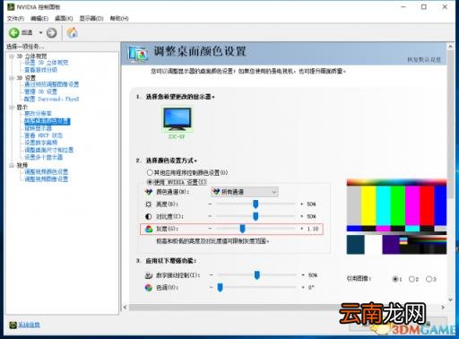Open the 编辑(E) menu
This screenshot has height=339, width=459.
pos(39,19)
